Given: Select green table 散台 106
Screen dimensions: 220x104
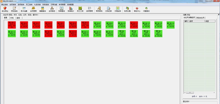Looking at the screenshot, I should pyautogui.click(x=146, y=33).
